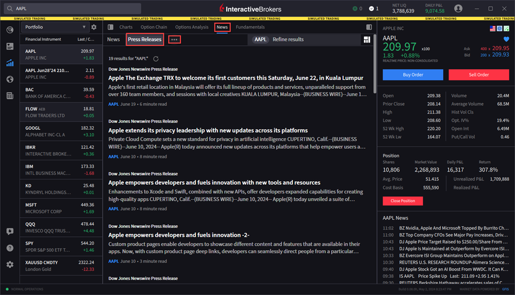
Task: Select the IBM row in portfolio
Action: point(61,170)
